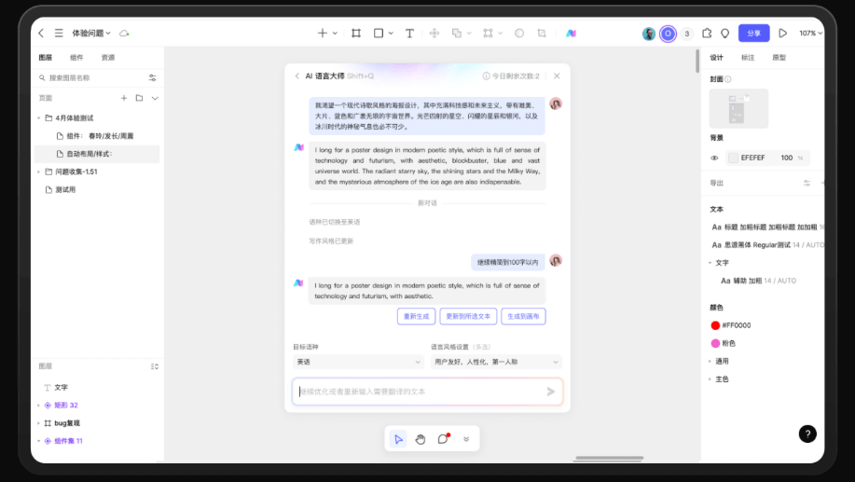Click the cloud sync status icon
This screenshot has width=855, height=482.
pyautogui.click(x=124, y=34)
